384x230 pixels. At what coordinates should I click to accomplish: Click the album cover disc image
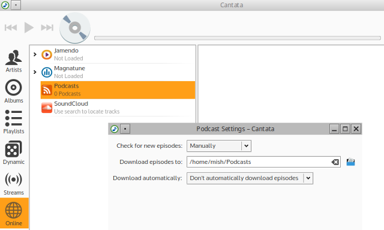tap(75, 28)
